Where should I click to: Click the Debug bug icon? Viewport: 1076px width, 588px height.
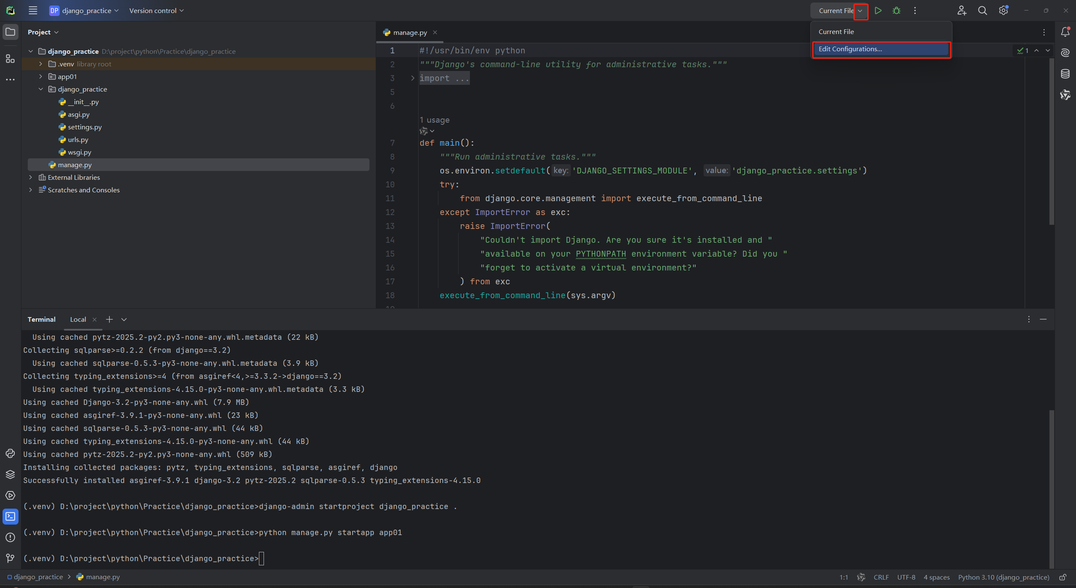coord(897,10)
